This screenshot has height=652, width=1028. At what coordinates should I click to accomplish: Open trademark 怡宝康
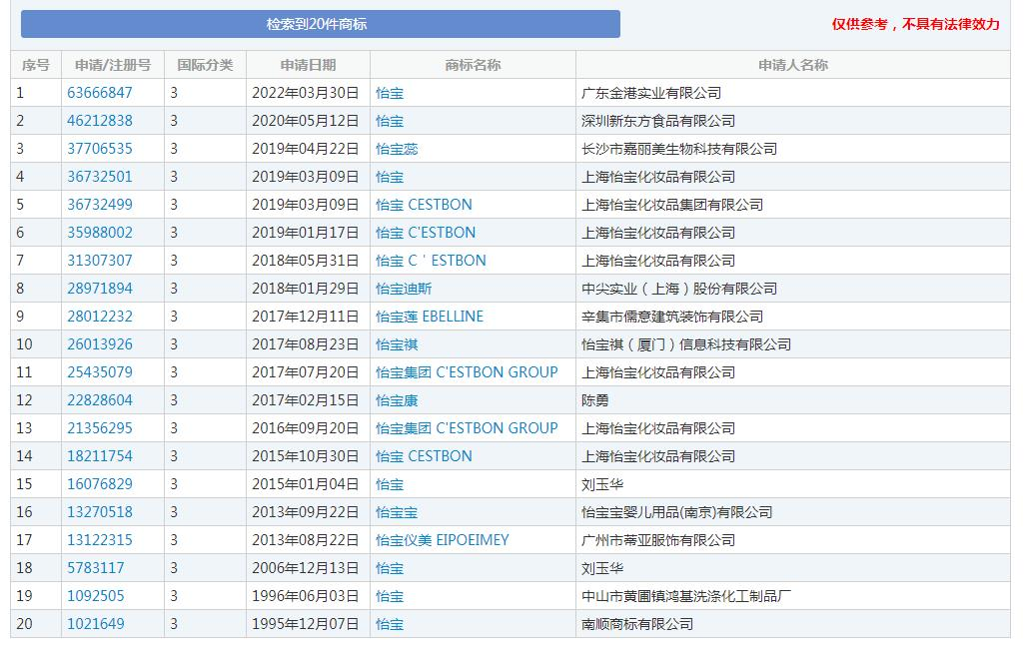tap(397, 400)
